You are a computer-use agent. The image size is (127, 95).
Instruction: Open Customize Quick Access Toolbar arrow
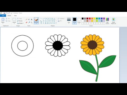click(x=11, y=13)
